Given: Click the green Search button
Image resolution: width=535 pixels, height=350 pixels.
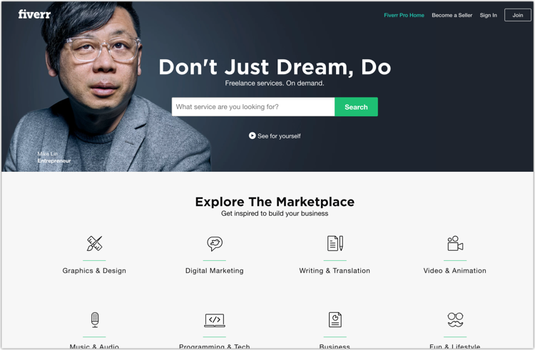Looking at the screenshot, I should [356, 107].
